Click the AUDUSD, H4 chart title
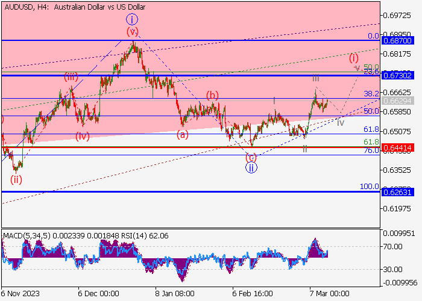422x301 pixels. [75, 7]
